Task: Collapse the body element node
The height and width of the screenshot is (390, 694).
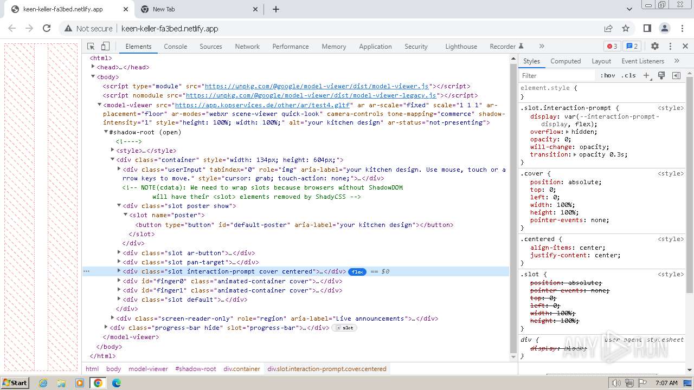Action: pyautogui.click(x=93, y=76)
